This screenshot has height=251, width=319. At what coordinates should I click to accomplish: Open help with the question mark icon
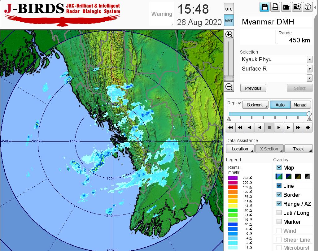coord(308,7)
